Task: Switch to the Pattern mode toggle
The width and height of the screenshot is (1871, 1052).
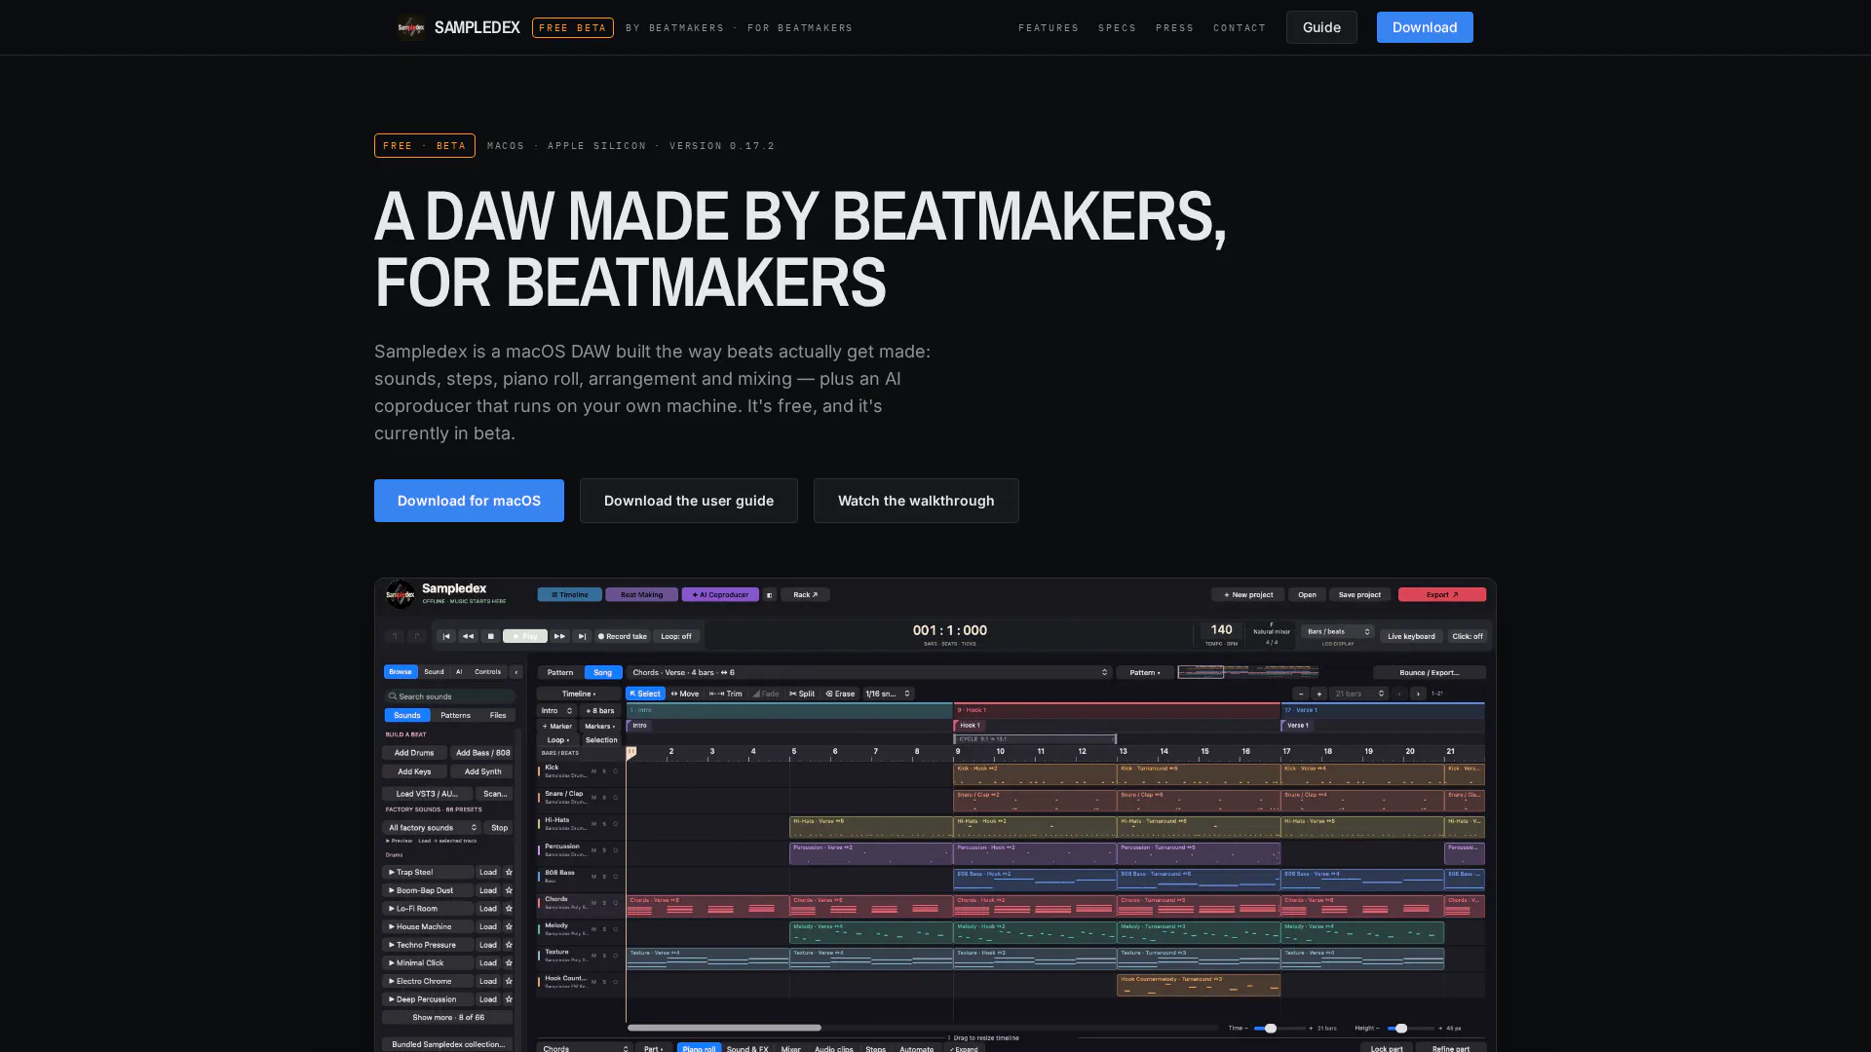Action: pos(560,672)
